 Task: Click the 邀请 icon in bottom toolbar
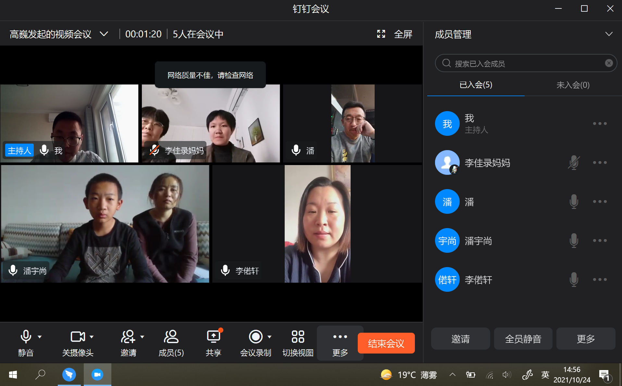[x=128, y=343]
